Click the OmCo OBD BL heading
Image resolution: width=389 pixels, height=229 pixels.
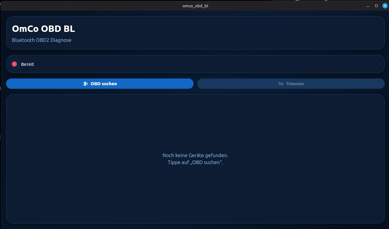pyautogui.click(x=44, y=29)
